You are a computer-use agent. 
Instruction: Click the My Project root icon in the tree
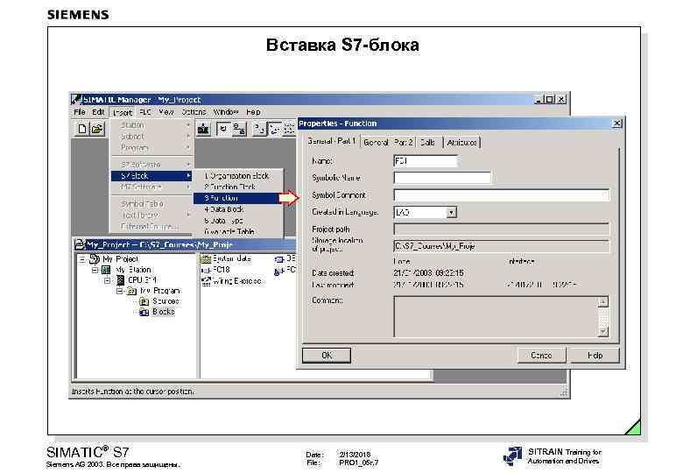(95, 259)
